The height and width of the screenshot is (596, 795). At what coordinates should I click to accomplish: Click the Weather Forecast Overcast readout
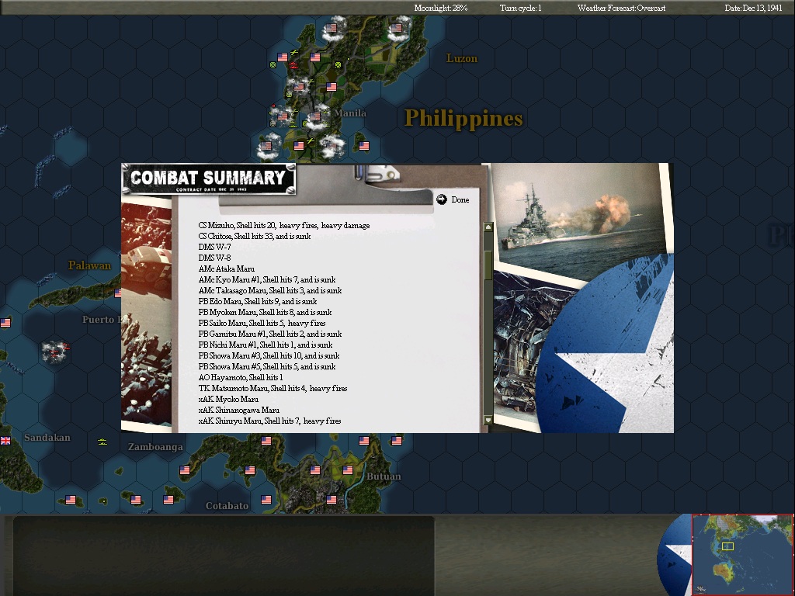click(622, 8)
